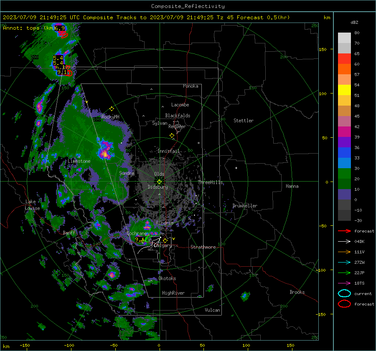This screenshot has width=376, height=351.
Task: Click the 'Limestone' location label
Action: [79, 161]
